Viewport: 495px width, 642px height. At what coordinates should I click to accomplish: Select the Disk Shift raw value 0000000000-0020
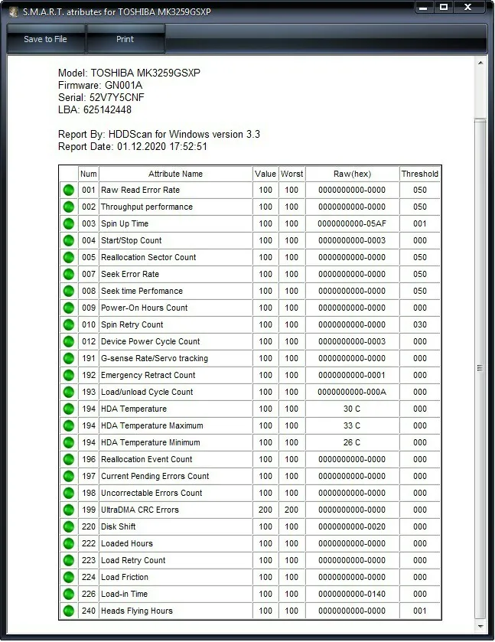pos(352,526)
